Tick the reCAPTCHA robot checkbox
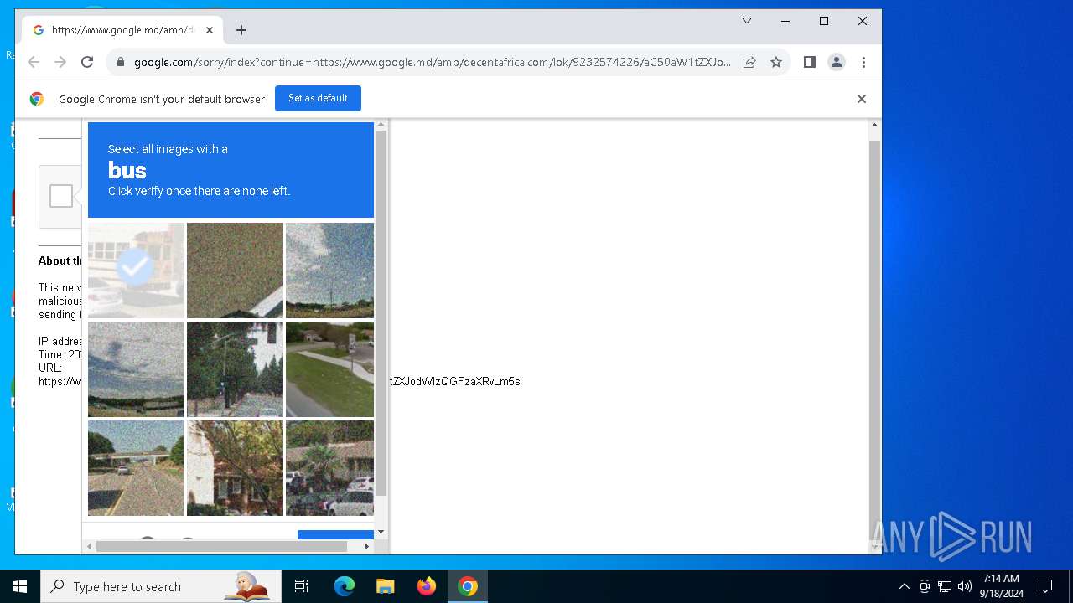Image resolution: width=1073 pixels, height=603 pixels. (61, 196)
